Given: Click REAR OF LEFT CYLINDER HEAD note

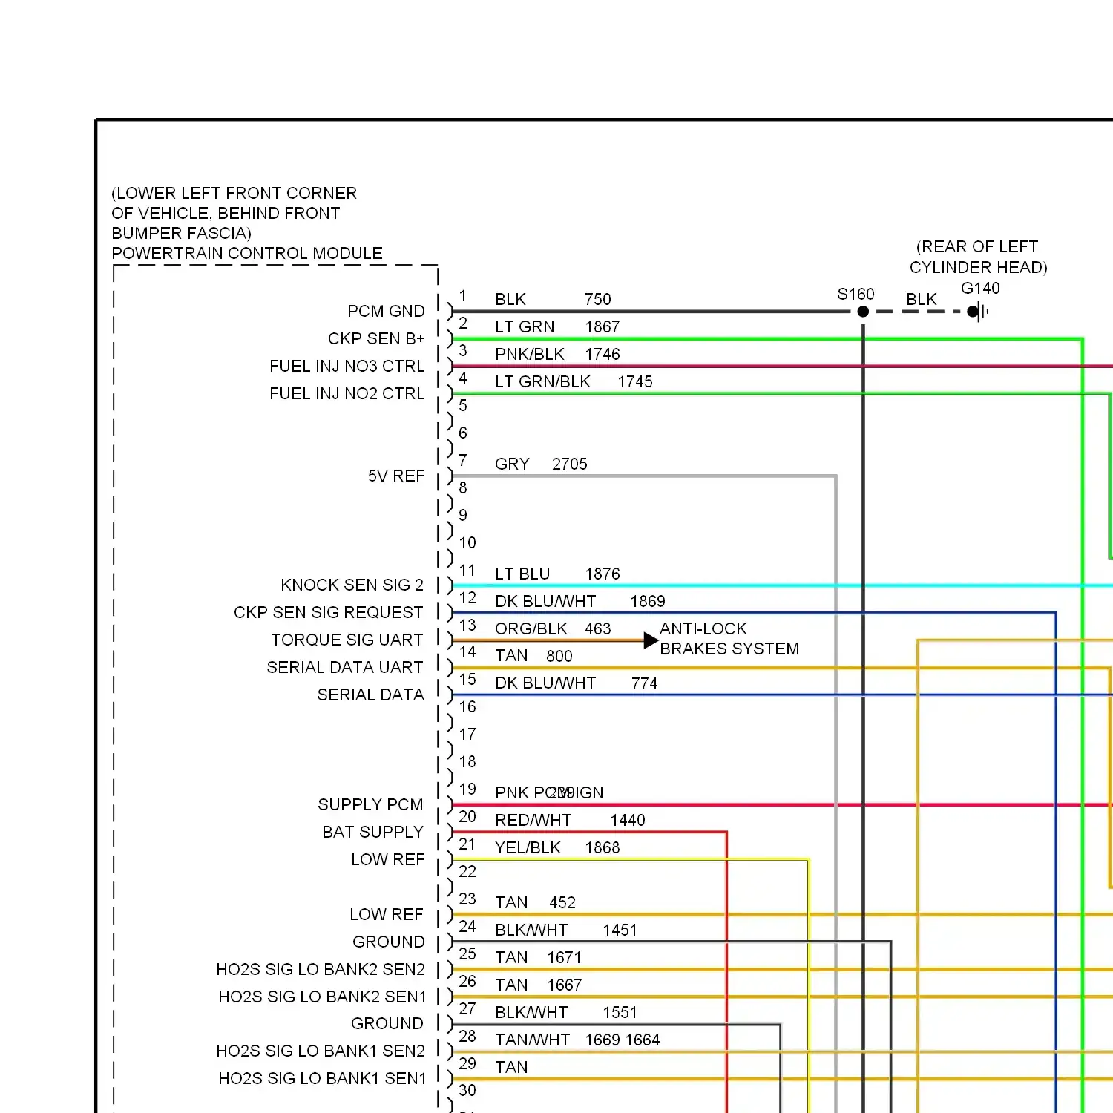Looking at the screenshot, I should (978, 257).
